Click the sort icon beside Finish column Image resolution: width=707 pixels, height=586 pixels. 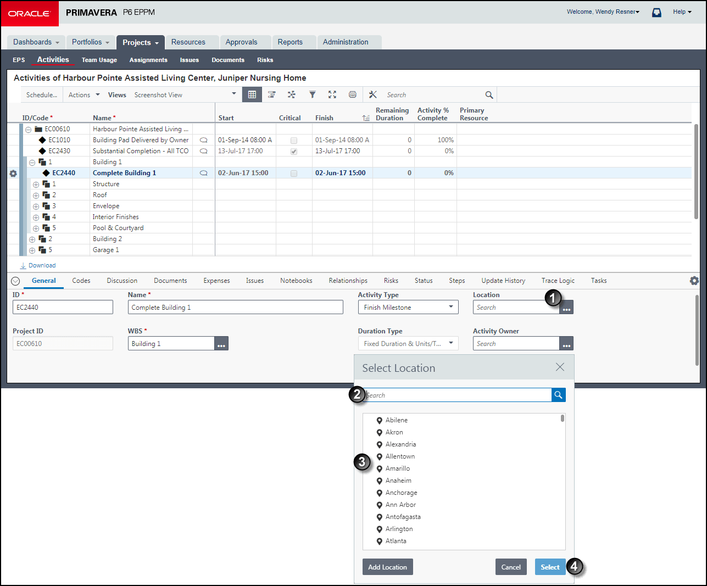(366, 118)
